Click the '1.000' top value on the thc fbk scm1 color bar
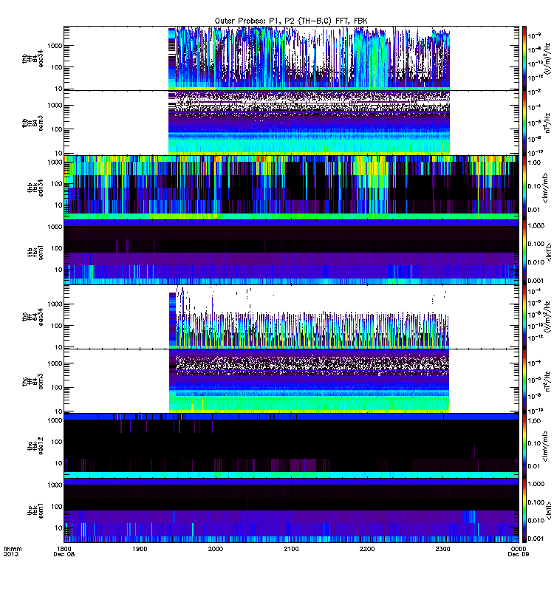554x591 pixels. coord(536,484)
